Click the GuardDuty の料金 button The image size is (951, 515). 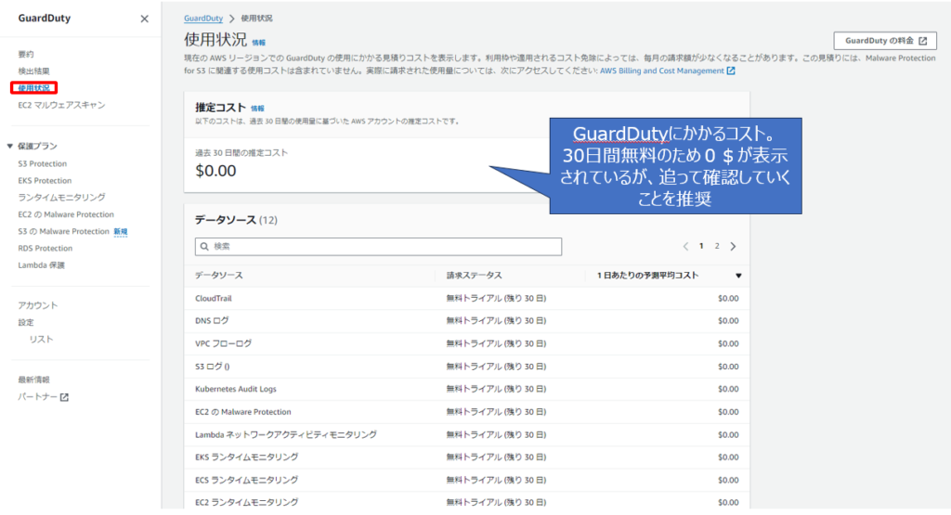[885, 41]
